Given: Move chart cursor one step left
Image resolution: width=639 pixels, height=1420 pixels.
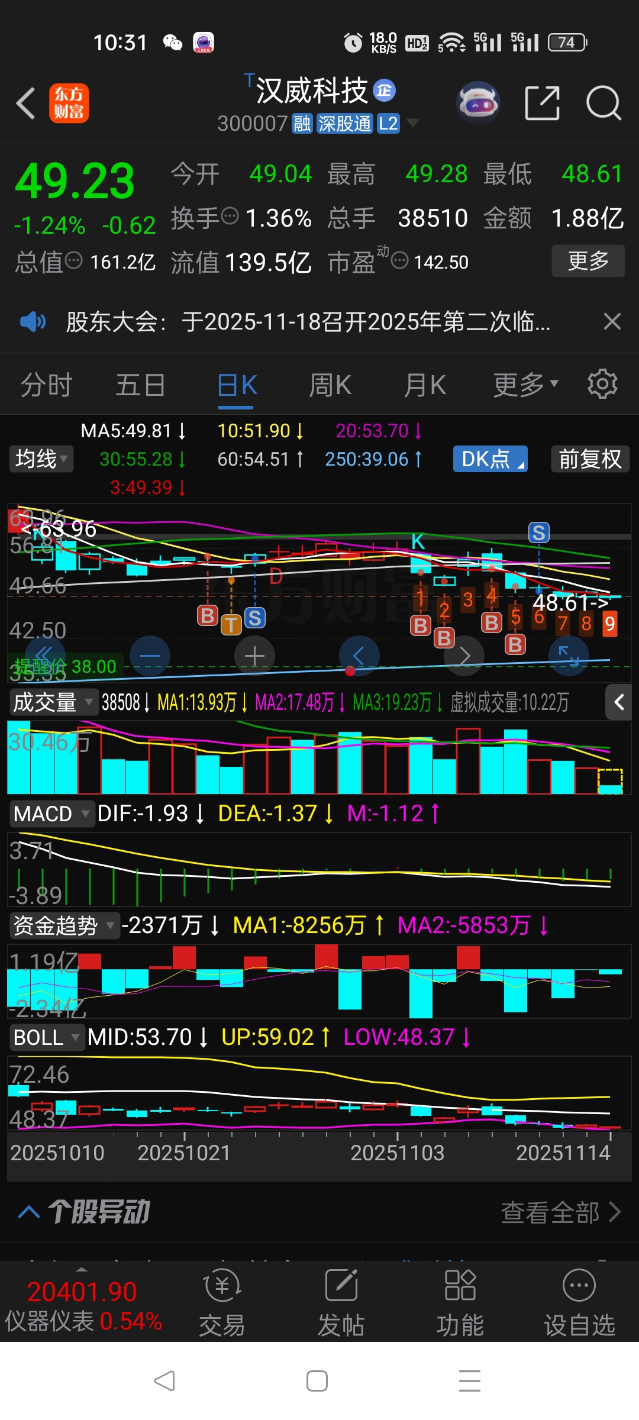Looking at the screenshot, I should 359,656.
